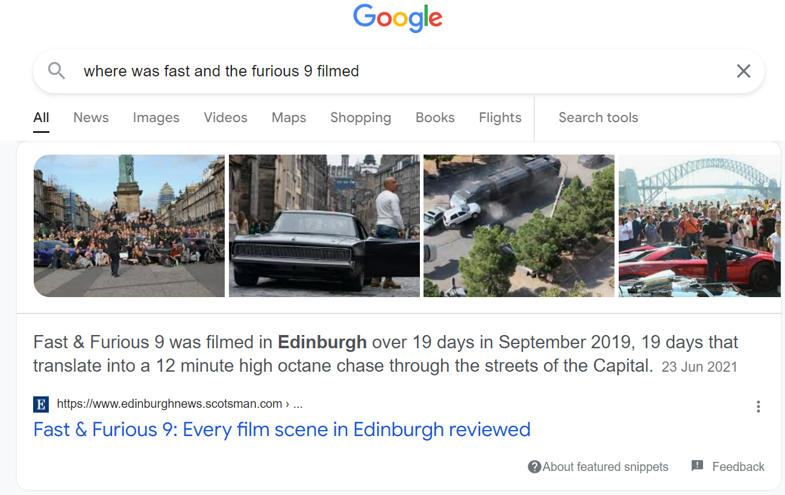Go to the Shopping tab

[x=360, y=117]
